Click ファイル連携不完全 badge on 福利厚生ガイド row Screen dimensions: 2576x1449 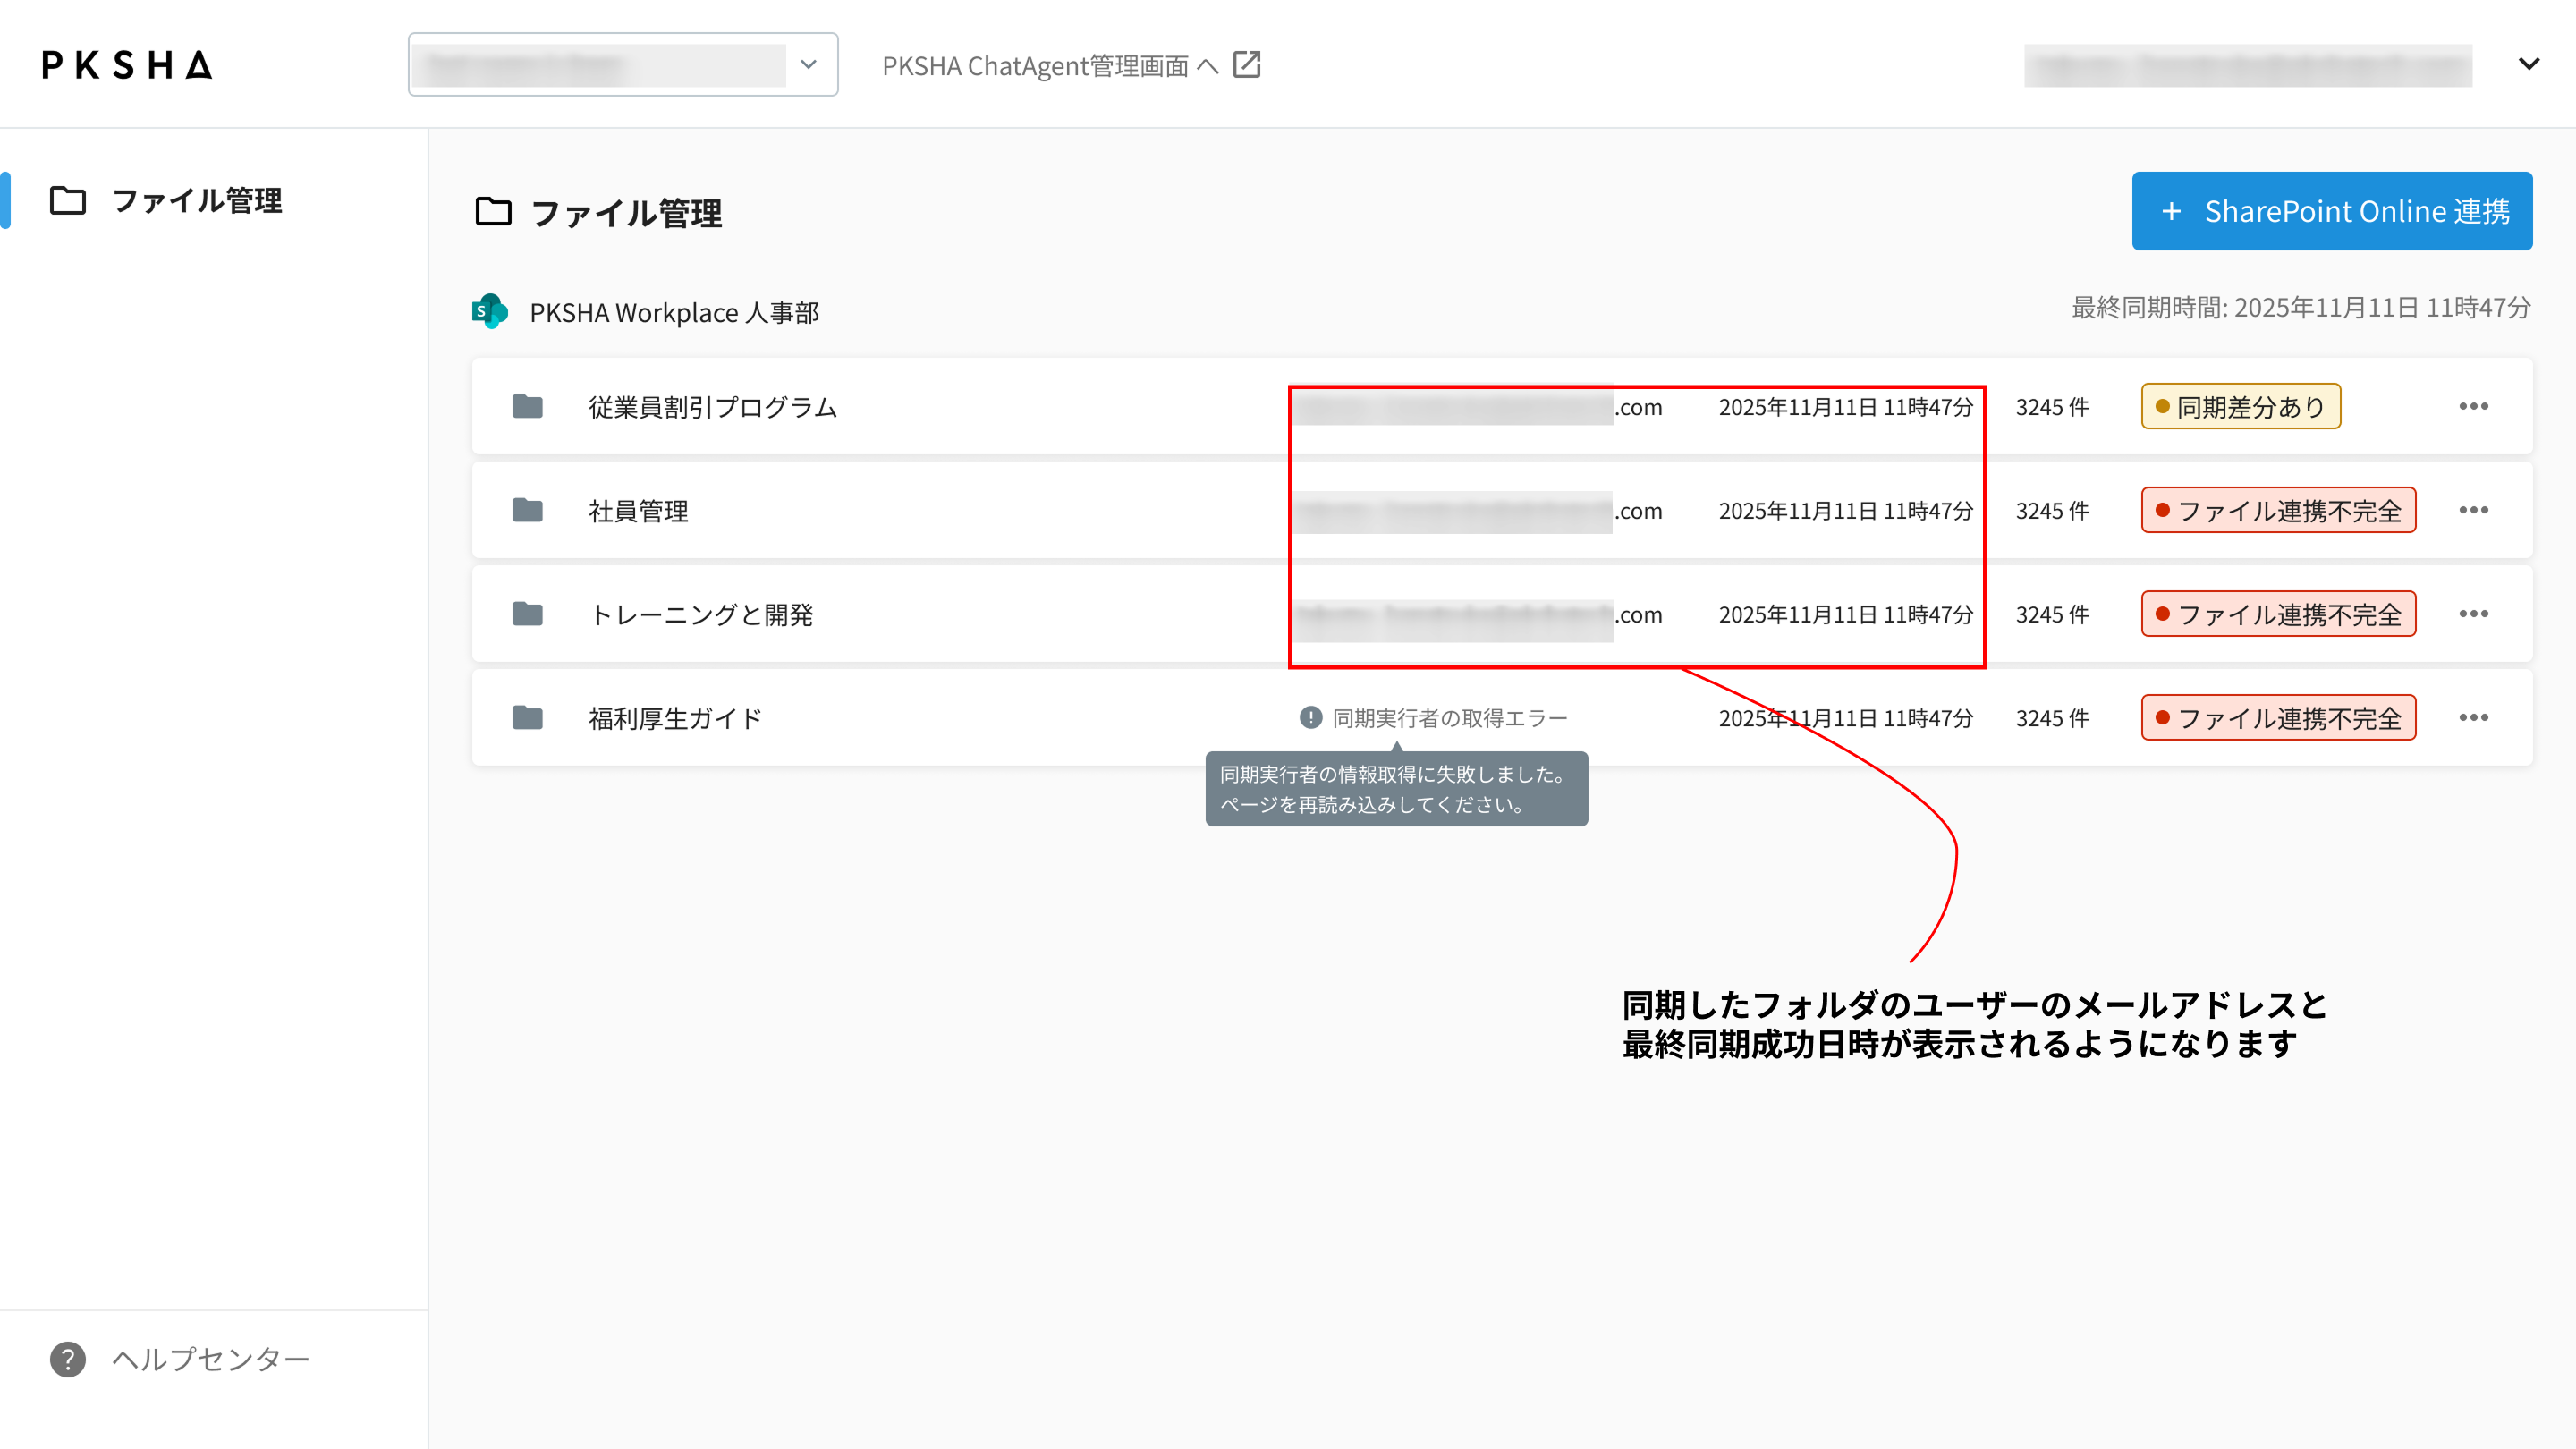[x=2278, y=718]
